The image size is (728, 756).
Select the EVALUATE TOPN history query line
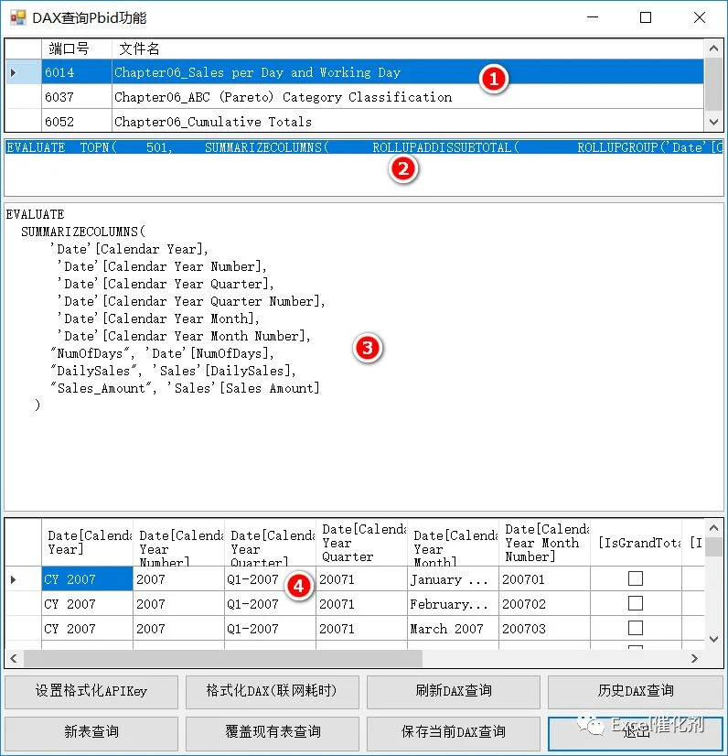pos(364,147)
